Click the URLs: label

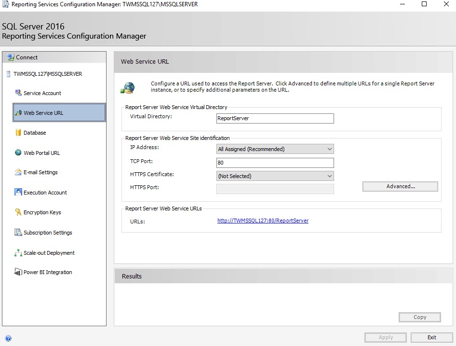[137, 221]
